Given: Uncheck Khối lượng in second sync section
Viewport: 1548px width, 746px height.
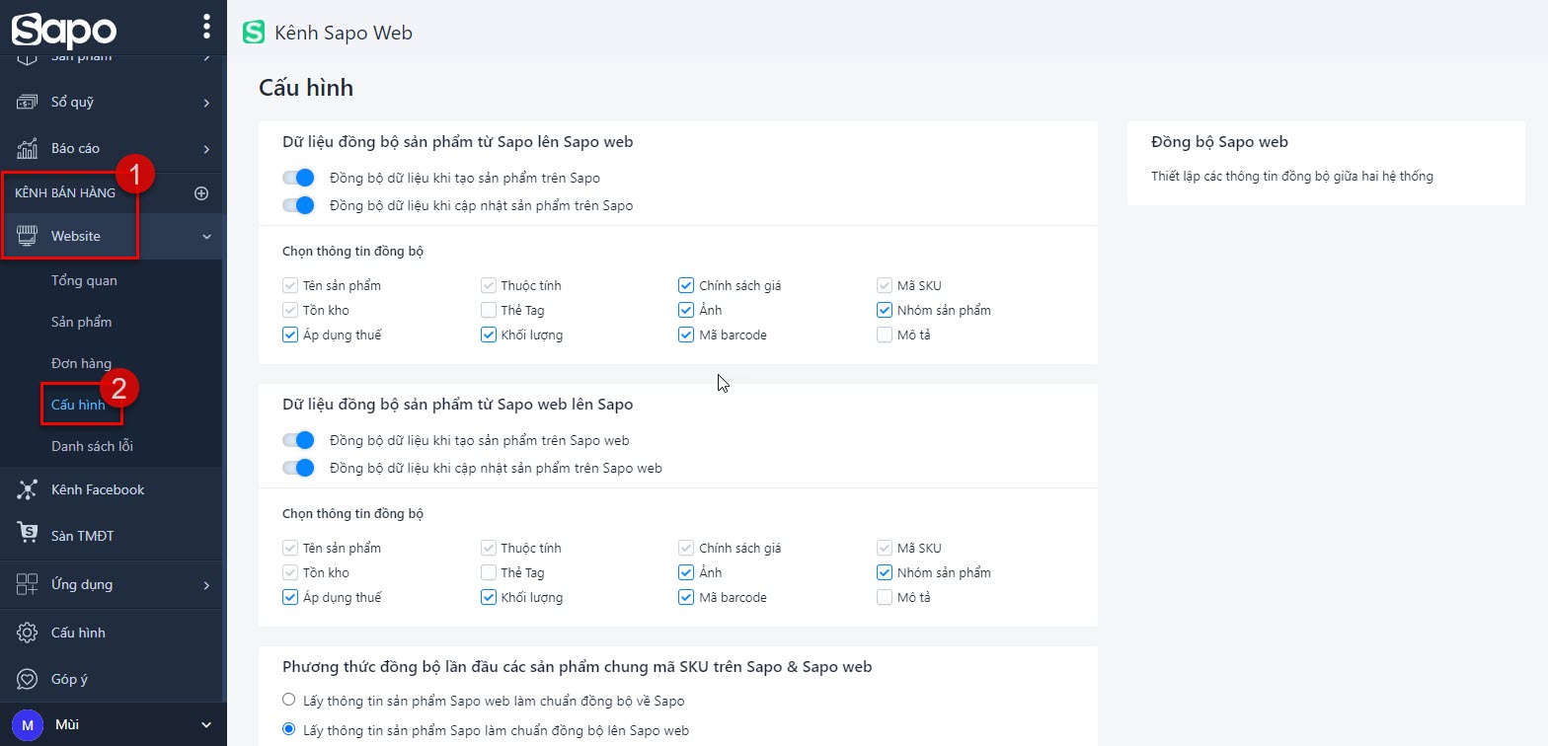Looking at the screenshot, I should pyautogui.click(x=488, y=597).
